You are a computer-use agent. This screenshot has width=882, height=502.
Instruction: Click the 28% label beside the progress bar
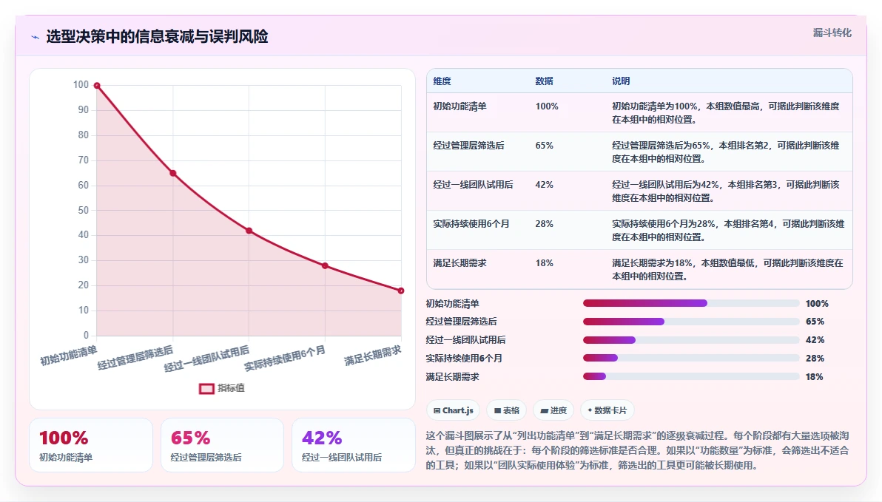click(x=815, y=358)
